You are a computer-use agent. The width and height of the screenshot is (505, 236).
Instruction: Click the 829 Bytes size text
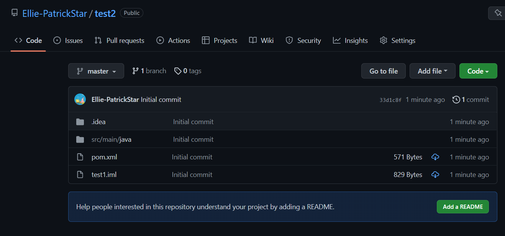click(408, 175)
